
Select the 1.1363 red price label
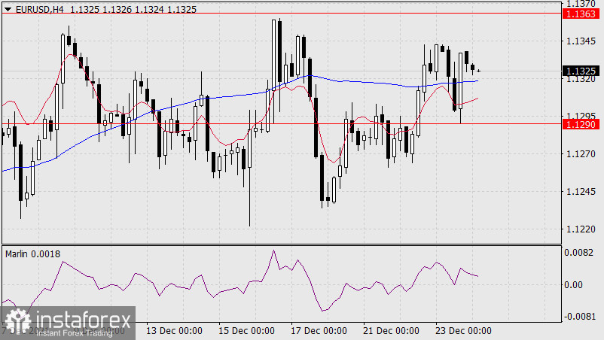(580, 14)
